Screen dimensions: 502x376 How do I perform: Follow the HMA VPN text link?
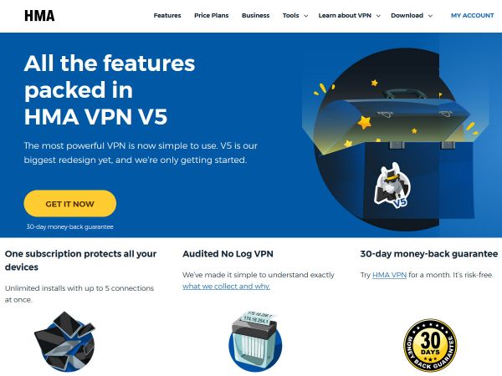(389, 275)
